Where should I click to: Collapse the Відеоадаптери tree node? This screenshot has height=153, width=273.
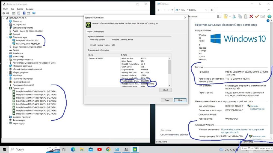(7, 37)
